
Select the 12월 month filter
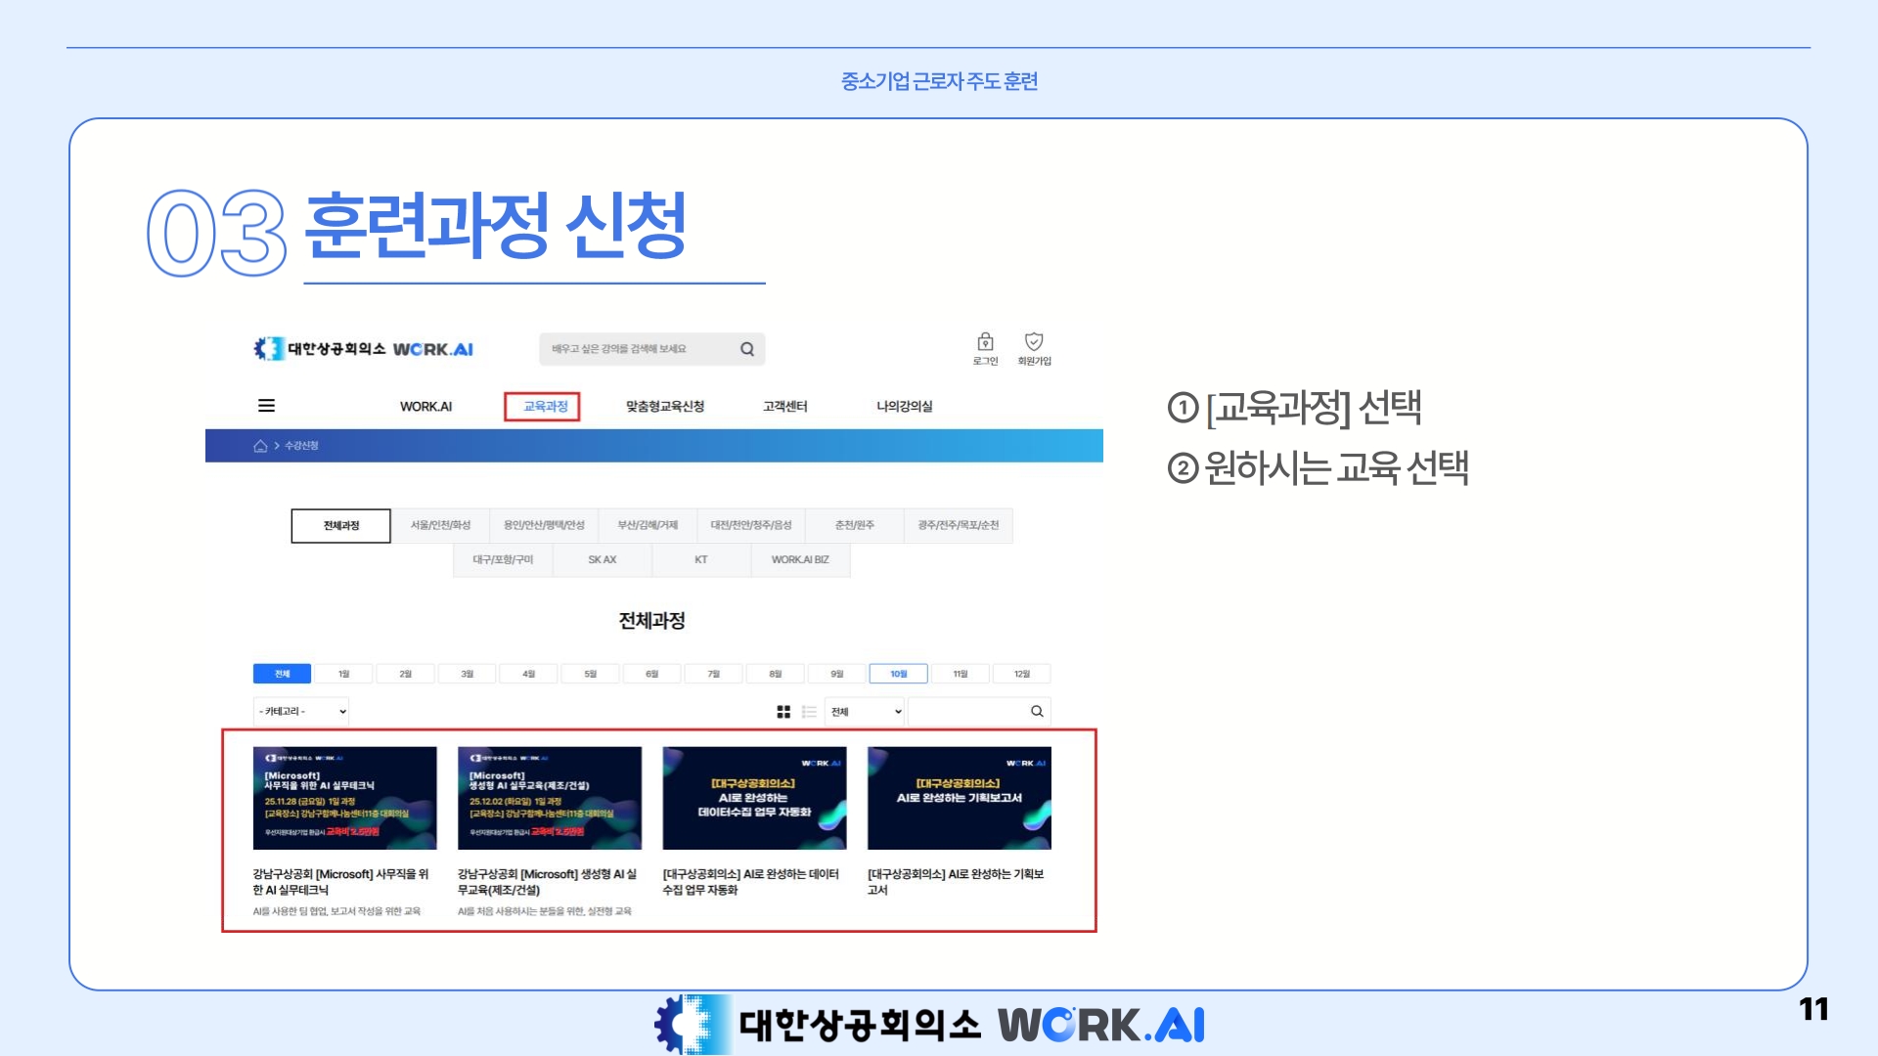(1021, 674)
